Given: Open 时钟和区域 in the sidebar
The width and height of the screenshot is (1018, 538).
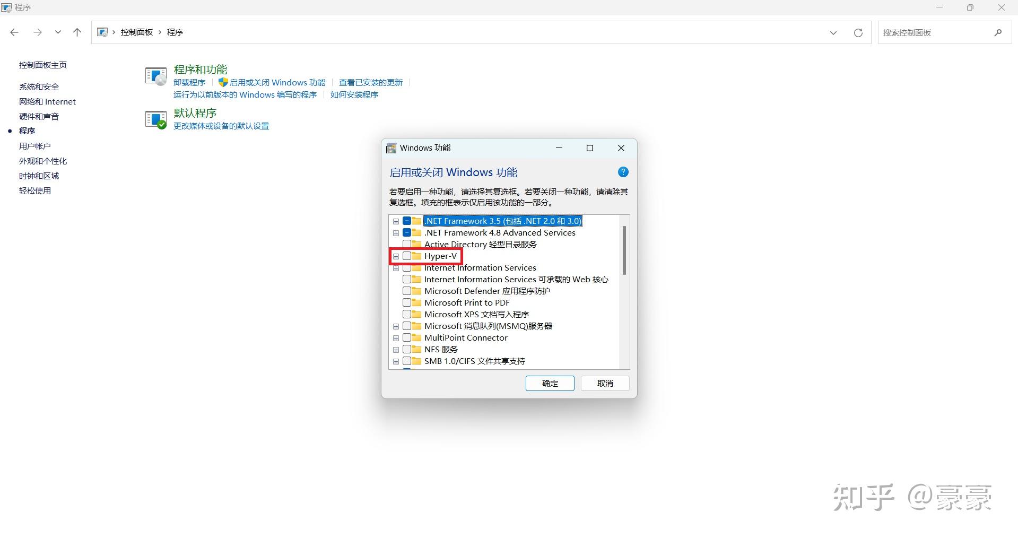Looking at the screenshot, I should [x=39, y=176].
